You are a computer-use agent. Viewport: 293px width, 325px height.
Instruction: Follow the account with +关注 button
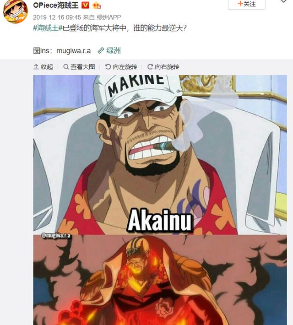tap(247, 4)
